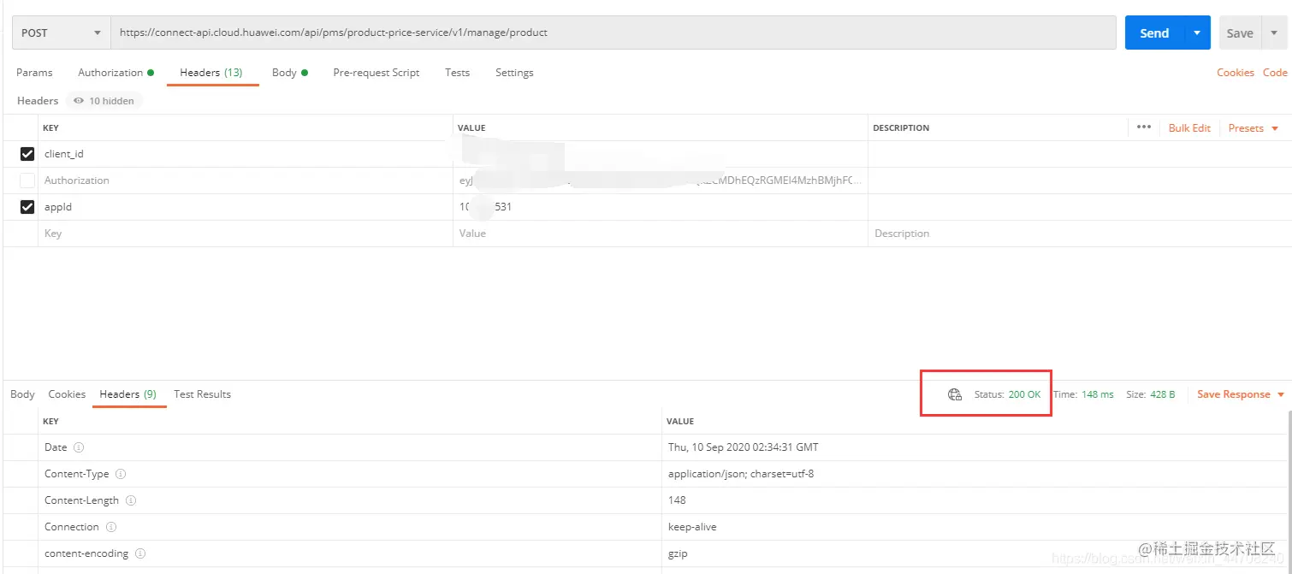1292x574 pixels.
Task: Save the request
Action: click(1239, 33)
